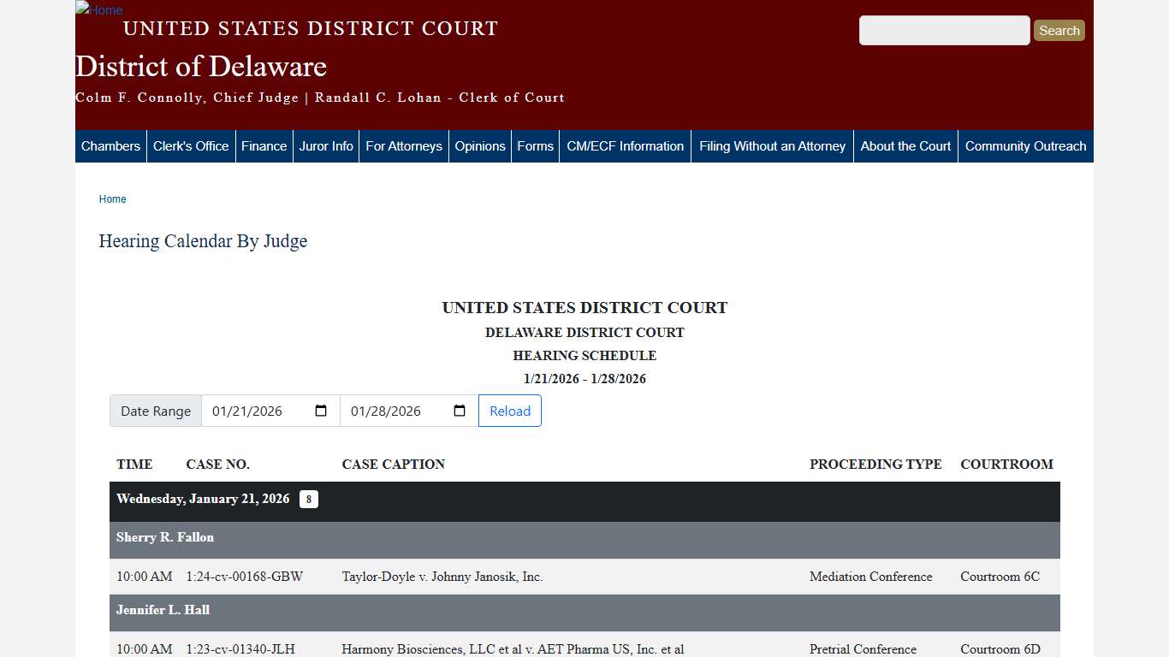1169x657 pixels.
Task: Select Filing Without an Attorney
Action: click(772, 145)
